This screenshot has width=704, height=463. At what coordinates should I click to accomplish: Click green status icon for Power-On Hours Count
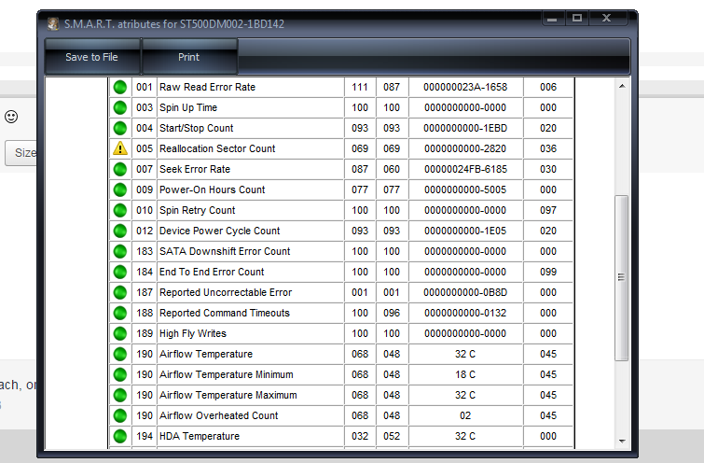pos(119,189)
